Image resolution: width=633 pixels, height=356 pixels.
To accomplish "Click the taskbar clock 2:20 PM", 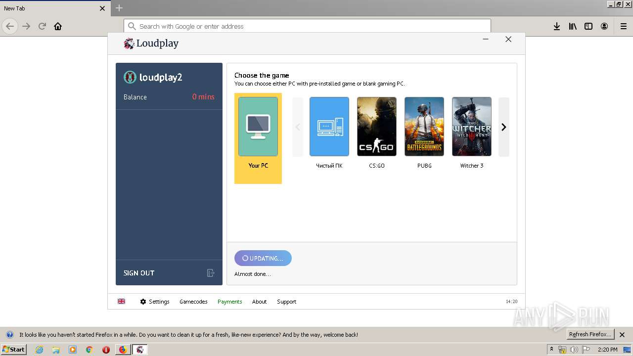I will (x=607, y=350).
